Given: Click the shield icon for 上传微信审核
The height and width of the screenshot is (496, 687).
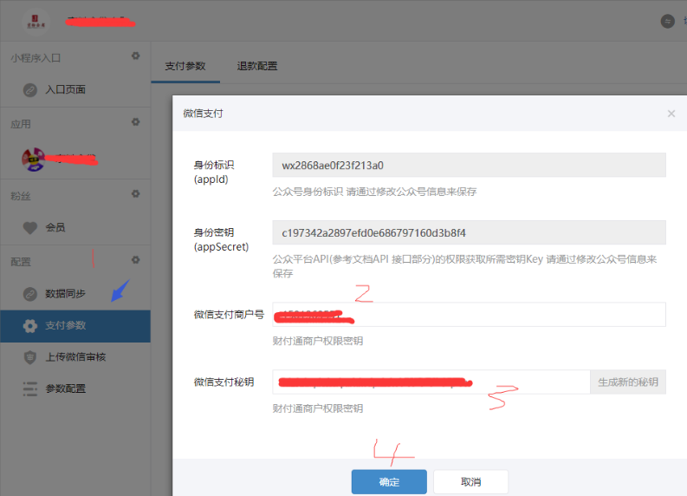Looking at the screenshot, I should [30, 357].
